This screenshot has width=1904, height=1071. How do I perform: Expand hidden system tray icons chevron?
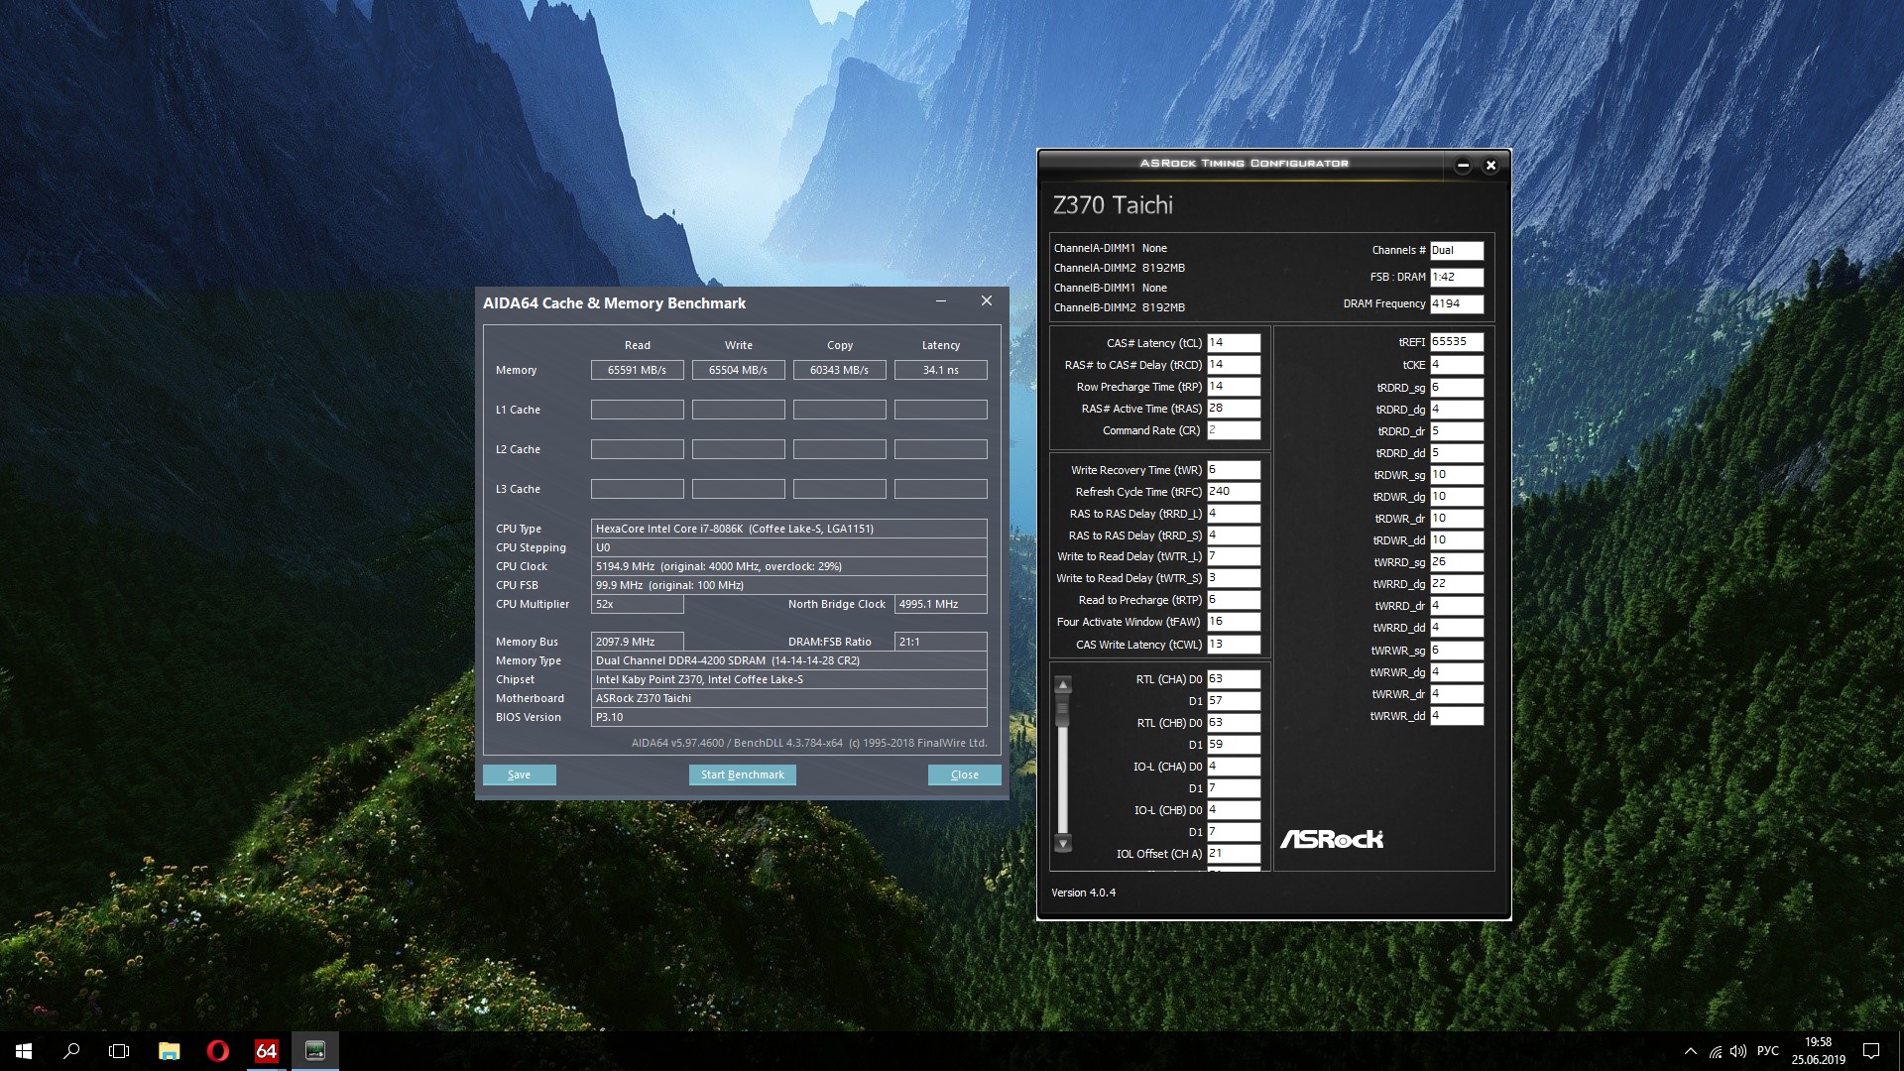click(x=1690, y=1051)
